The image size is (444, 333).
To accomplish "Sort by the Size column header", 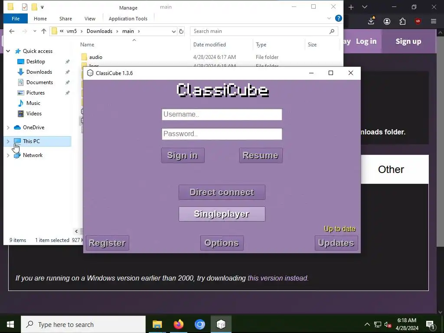I will (x=312, y=45).
